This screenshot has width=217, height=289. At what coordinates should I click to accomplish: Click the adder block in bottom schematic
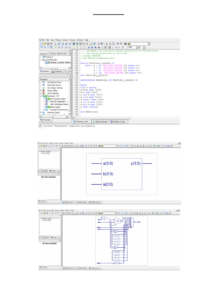117,221
